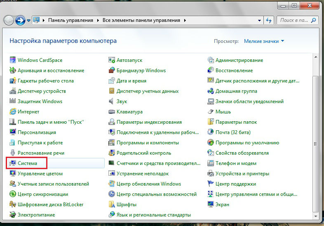Viewport: 324px width, 226px height.
Task: Open Программы и компоненты link
Action: pos(148,143)
